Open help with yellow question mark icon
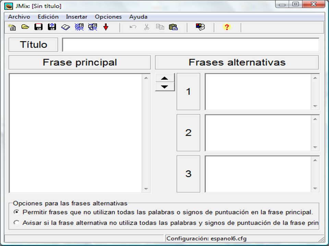The width and height of the screenshot is (329, 246). (227, 27)
